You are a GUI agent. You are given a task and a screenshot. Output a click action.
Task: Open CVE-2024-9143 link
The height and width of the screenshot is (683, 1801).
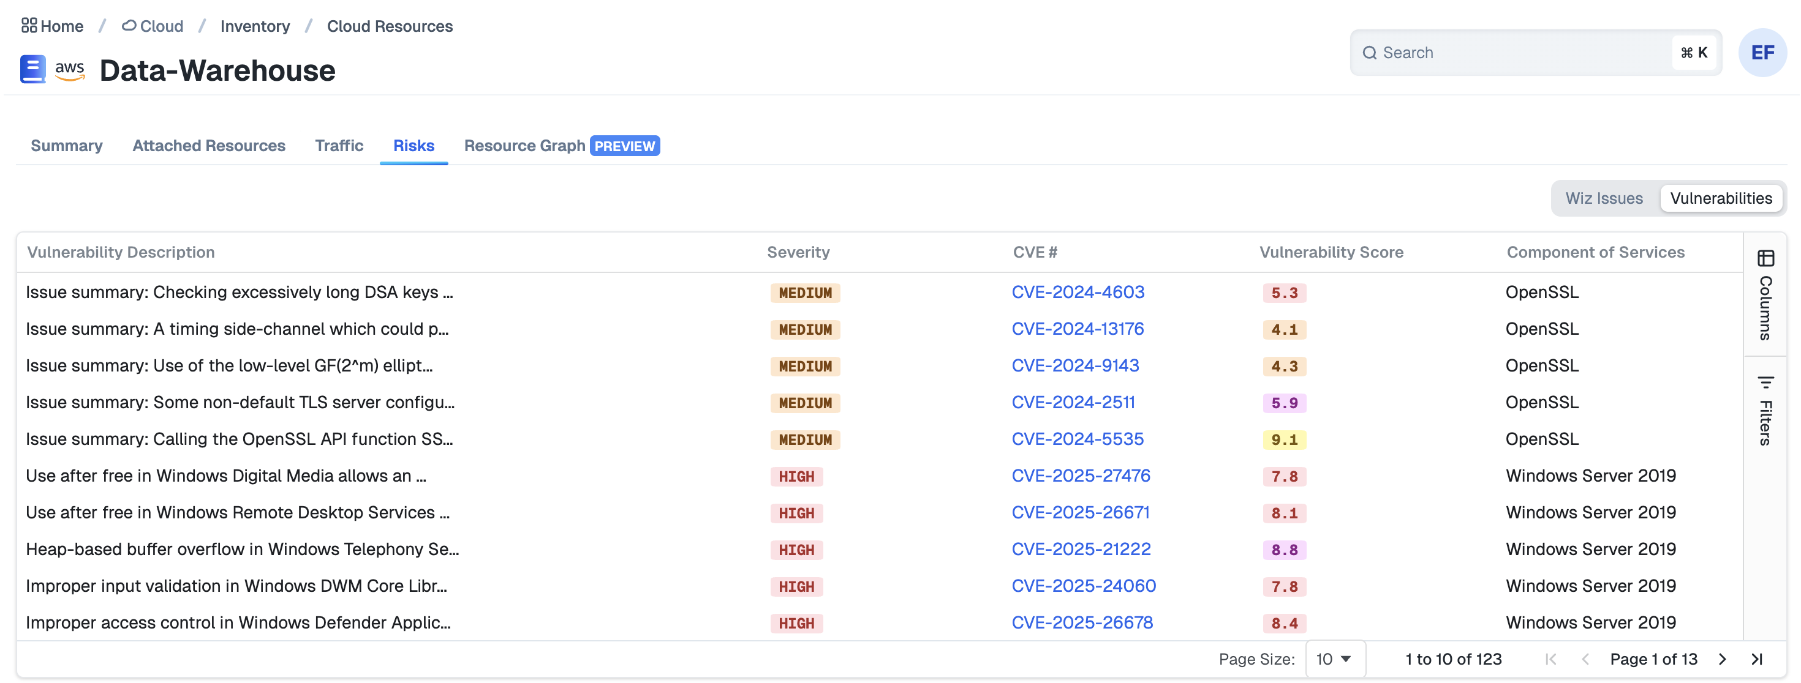tap(1075, 365)
